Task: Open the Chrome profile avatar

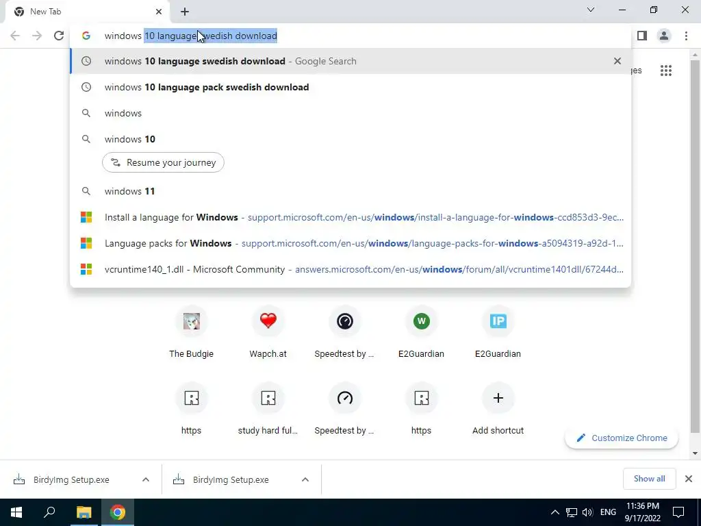Action: coord(664,36)
